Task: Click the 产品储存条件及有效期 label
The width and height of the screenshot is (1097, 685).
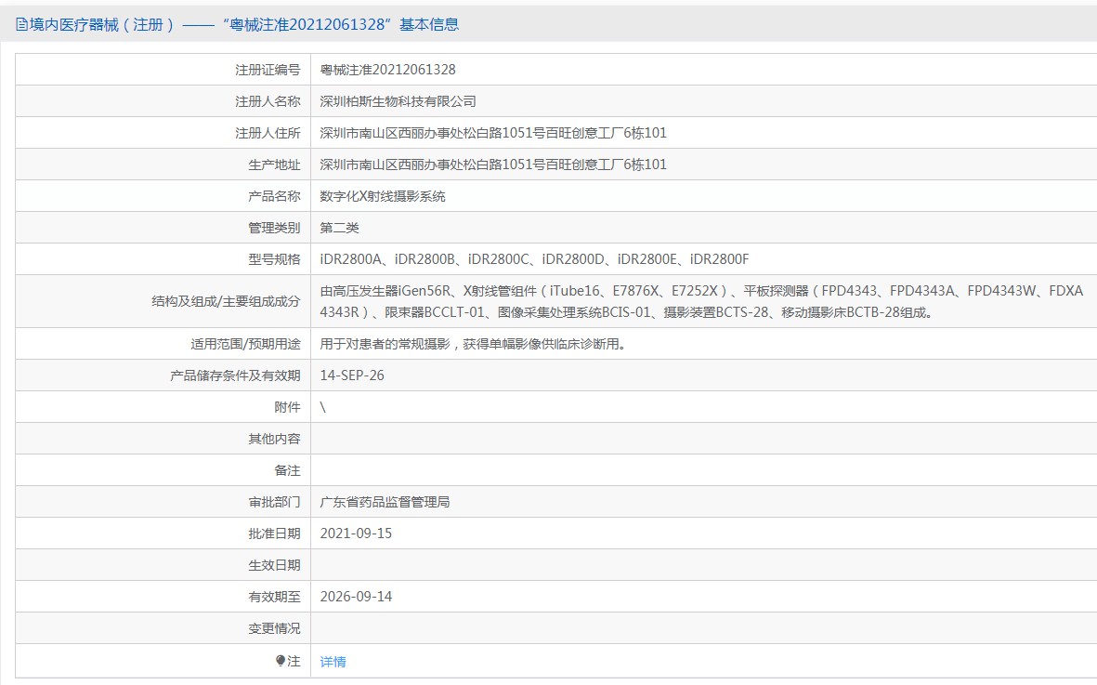Action: [x=235, y=375]
